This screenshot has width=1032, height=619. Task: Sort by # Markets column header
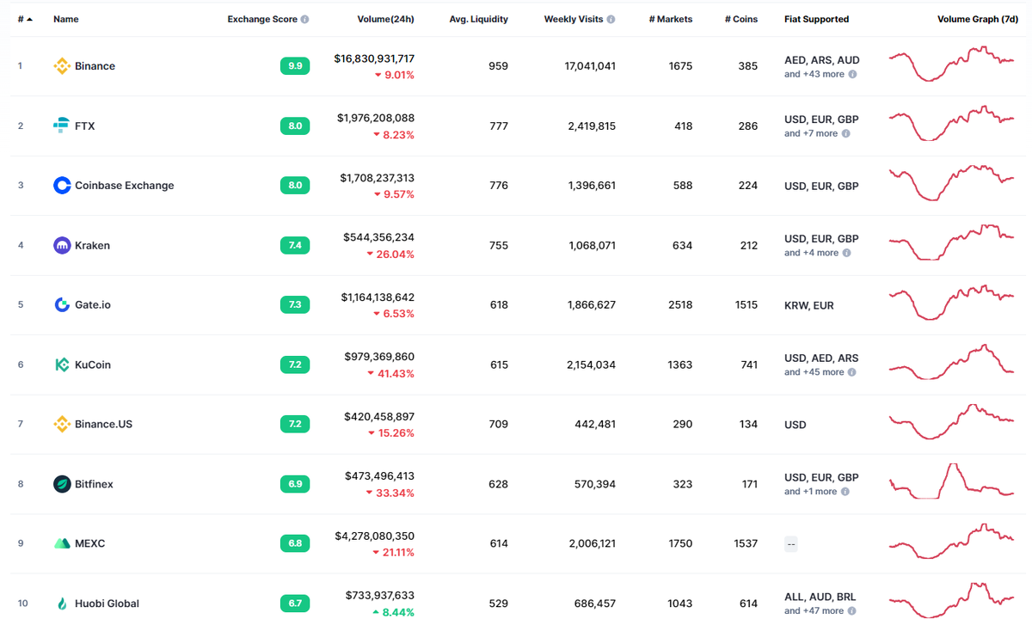tap(671, 19)
